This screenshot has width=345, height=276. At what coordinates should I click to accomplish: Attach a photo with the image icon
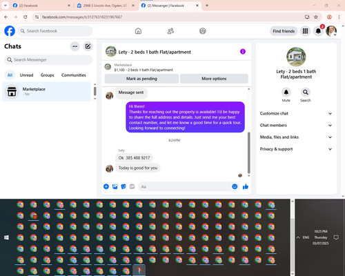tap(115, 186)
